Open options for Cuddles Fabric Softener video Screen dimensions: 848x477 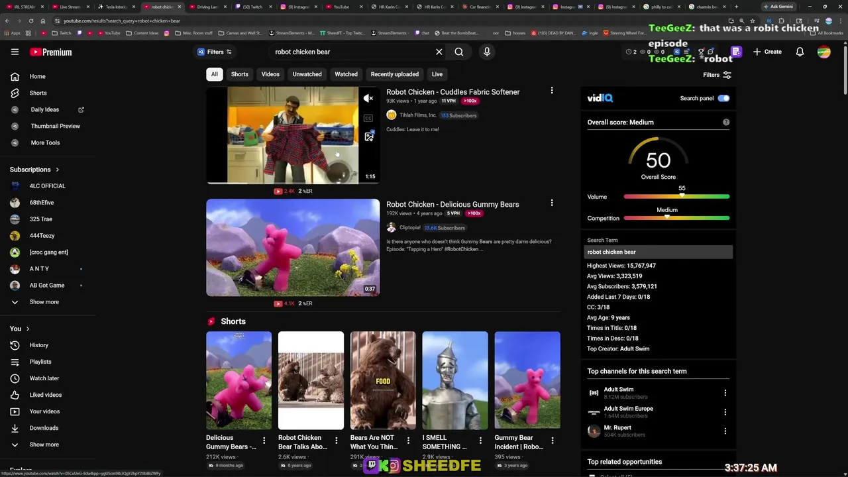[x=552, y=91]
